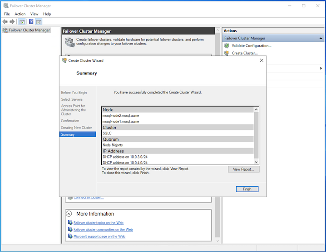Click Create Cluster... action
Viewport: 326px width, 252px height.
click(245, 53)
